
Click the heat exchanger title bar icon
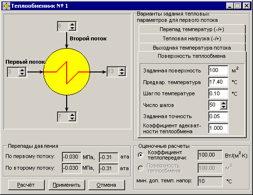point(6,6)
